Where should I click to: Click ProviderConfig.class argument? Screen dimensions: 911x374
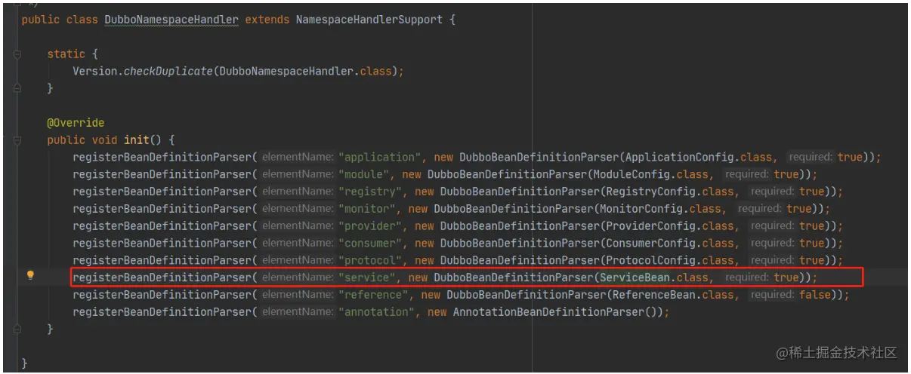tap(671, 226)
